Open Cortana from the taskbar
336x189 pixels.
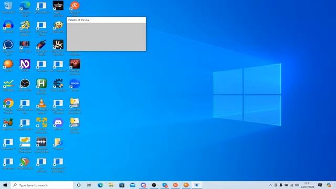[x=79, y=185]
